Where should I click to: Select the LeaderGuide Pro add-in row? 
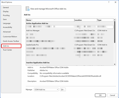70,45
